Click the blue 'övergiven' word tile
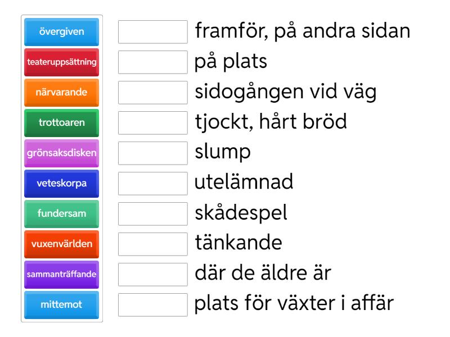 click(62, 32)
